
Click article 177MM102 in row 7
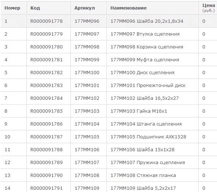(87, 98)
